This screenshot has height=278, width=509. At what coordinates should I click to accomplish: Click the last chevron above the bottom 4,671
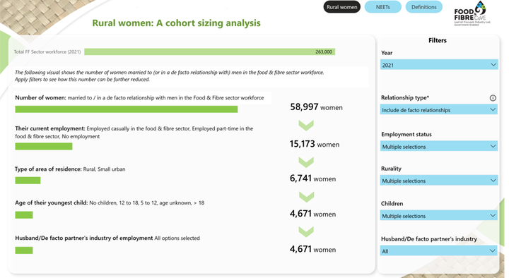[306, 231]
